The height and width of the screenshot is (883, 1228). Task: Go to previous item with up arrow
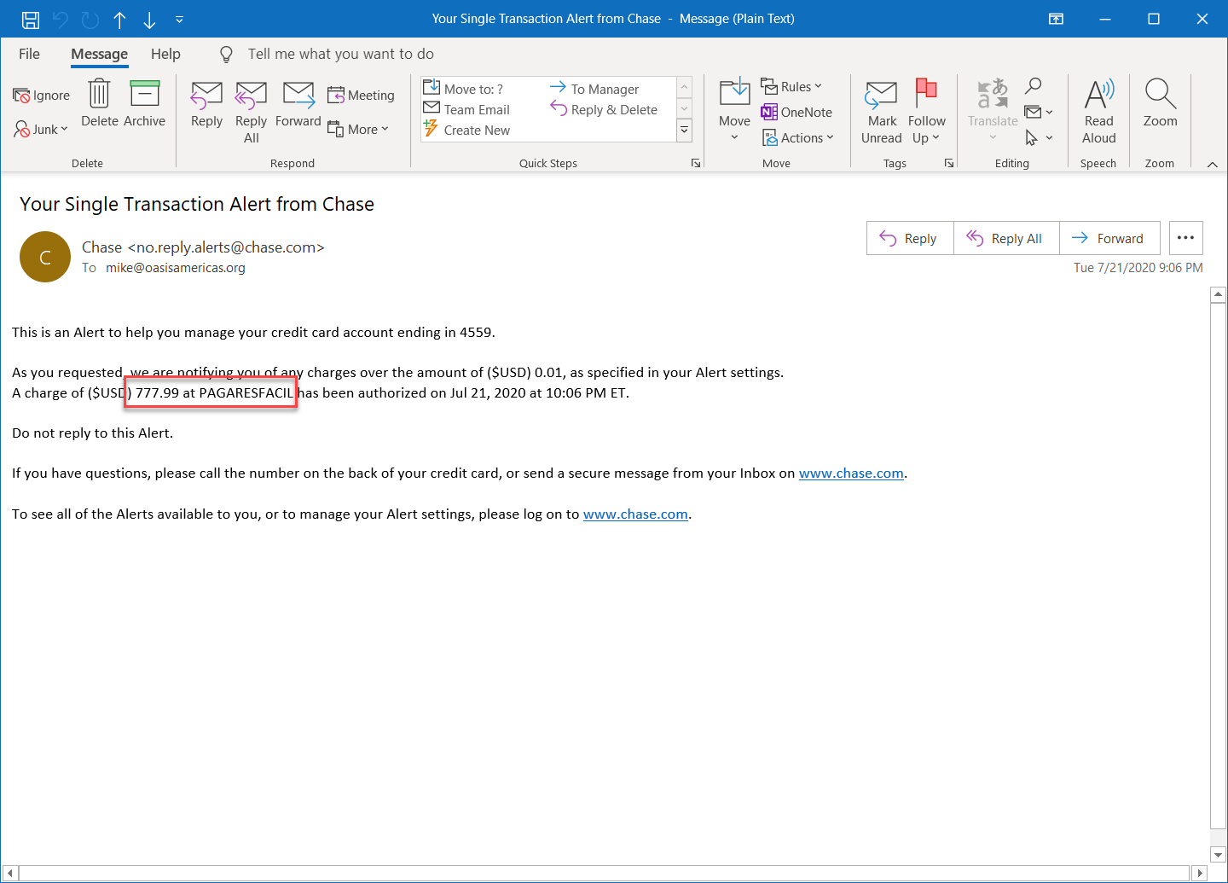pyautogui.click(x=119, y=20)
